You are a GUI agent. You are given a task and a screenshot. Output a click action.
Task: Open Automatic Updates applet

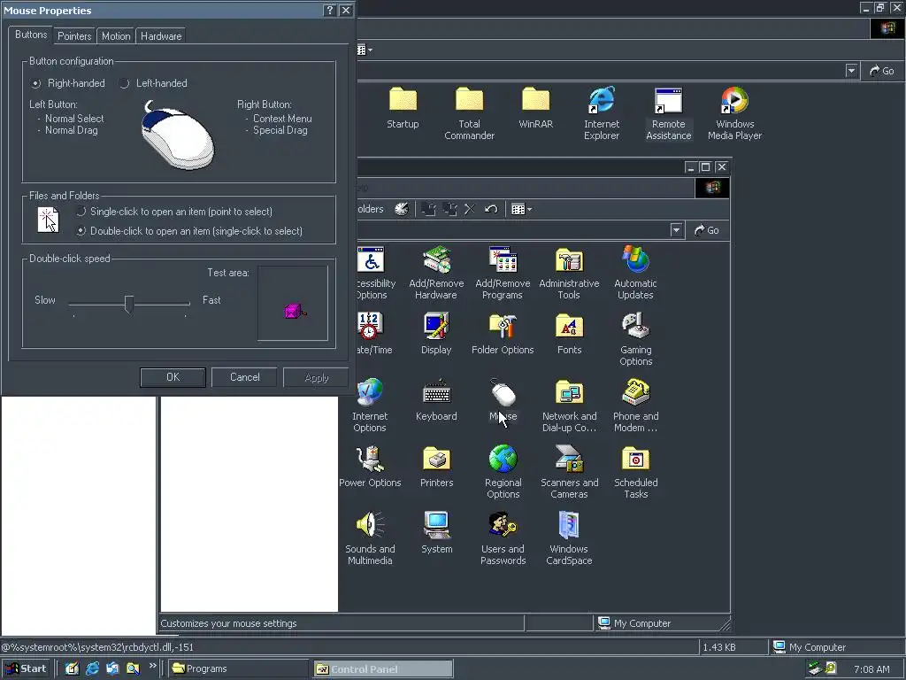coord(635,273)
